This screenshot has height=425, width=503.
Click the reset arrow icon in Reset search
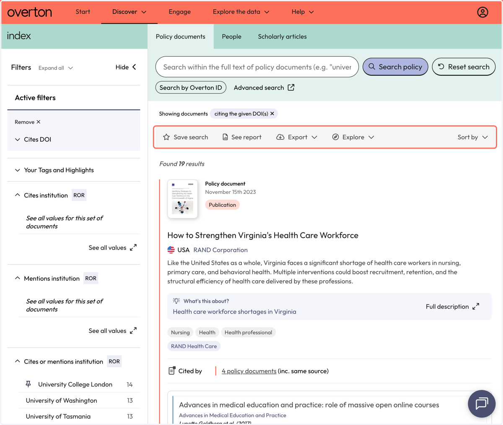pos(441,67)
